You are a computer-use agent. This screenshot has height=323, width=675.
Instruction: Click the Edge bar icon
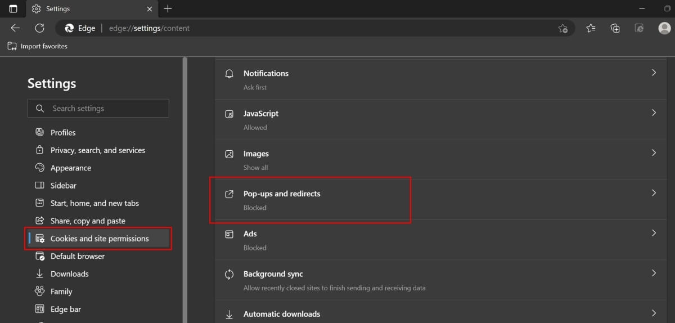39,309
